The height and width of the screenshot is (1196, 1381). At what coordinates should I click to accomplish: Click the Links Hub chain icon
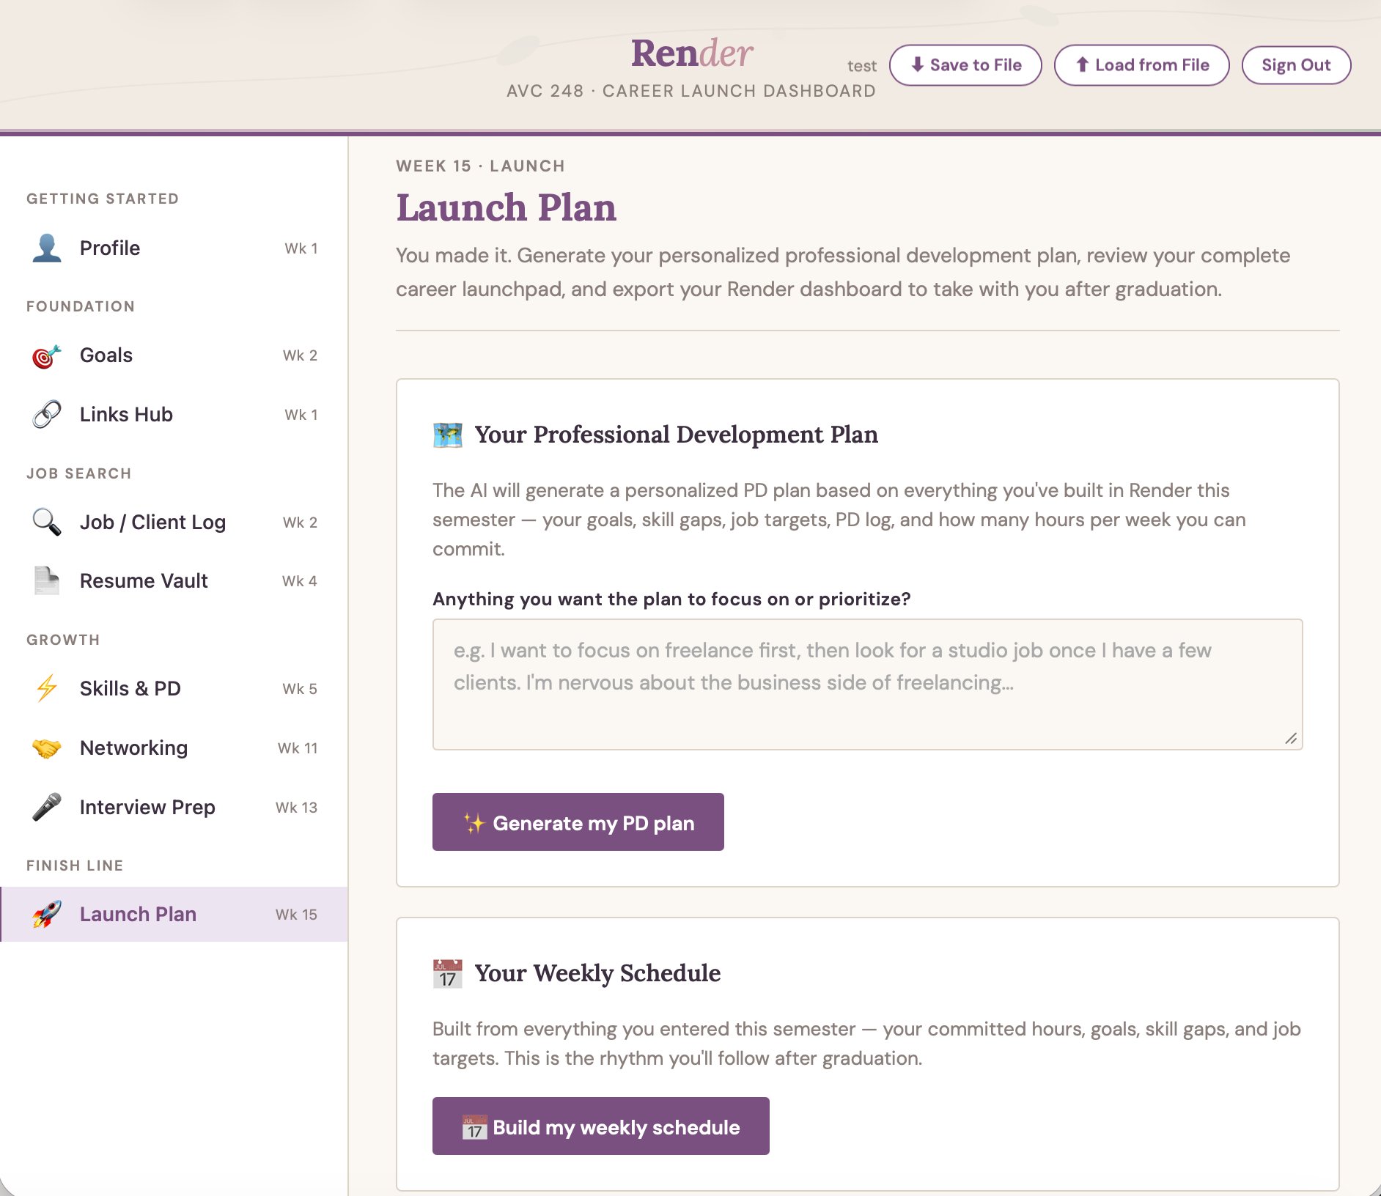pos(47,415)
